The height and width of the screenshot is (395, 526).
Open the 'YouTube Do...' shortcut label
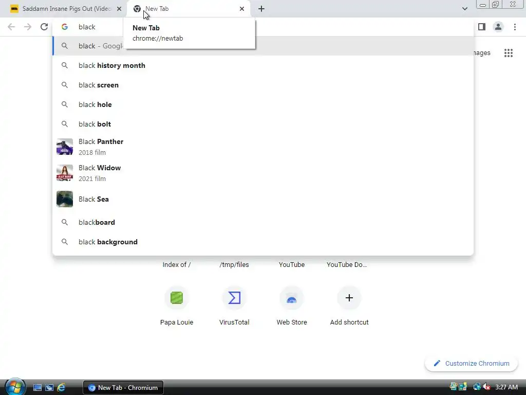coord(347,265)
